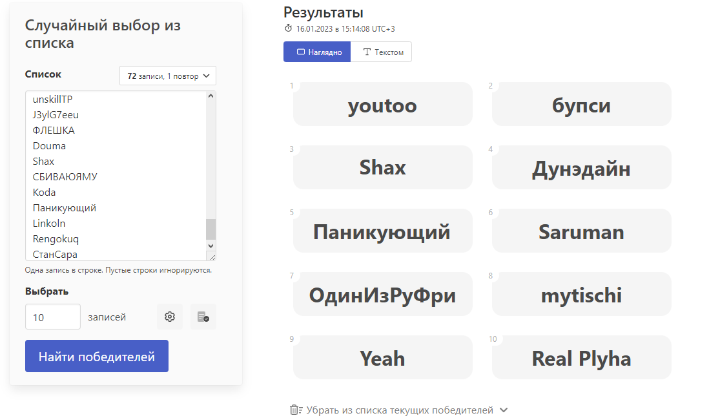Open the 72 записи, 1 повтор dropdown
This screenshot has height=420, width=709.
[168, 76]
